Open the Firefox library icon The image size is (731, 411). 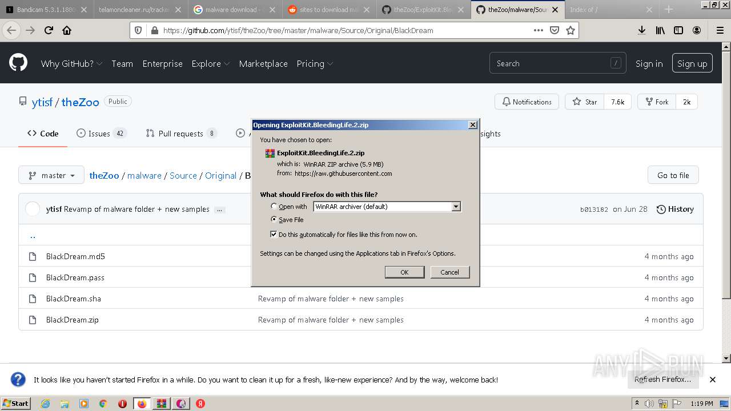click(x=660, y=30)
